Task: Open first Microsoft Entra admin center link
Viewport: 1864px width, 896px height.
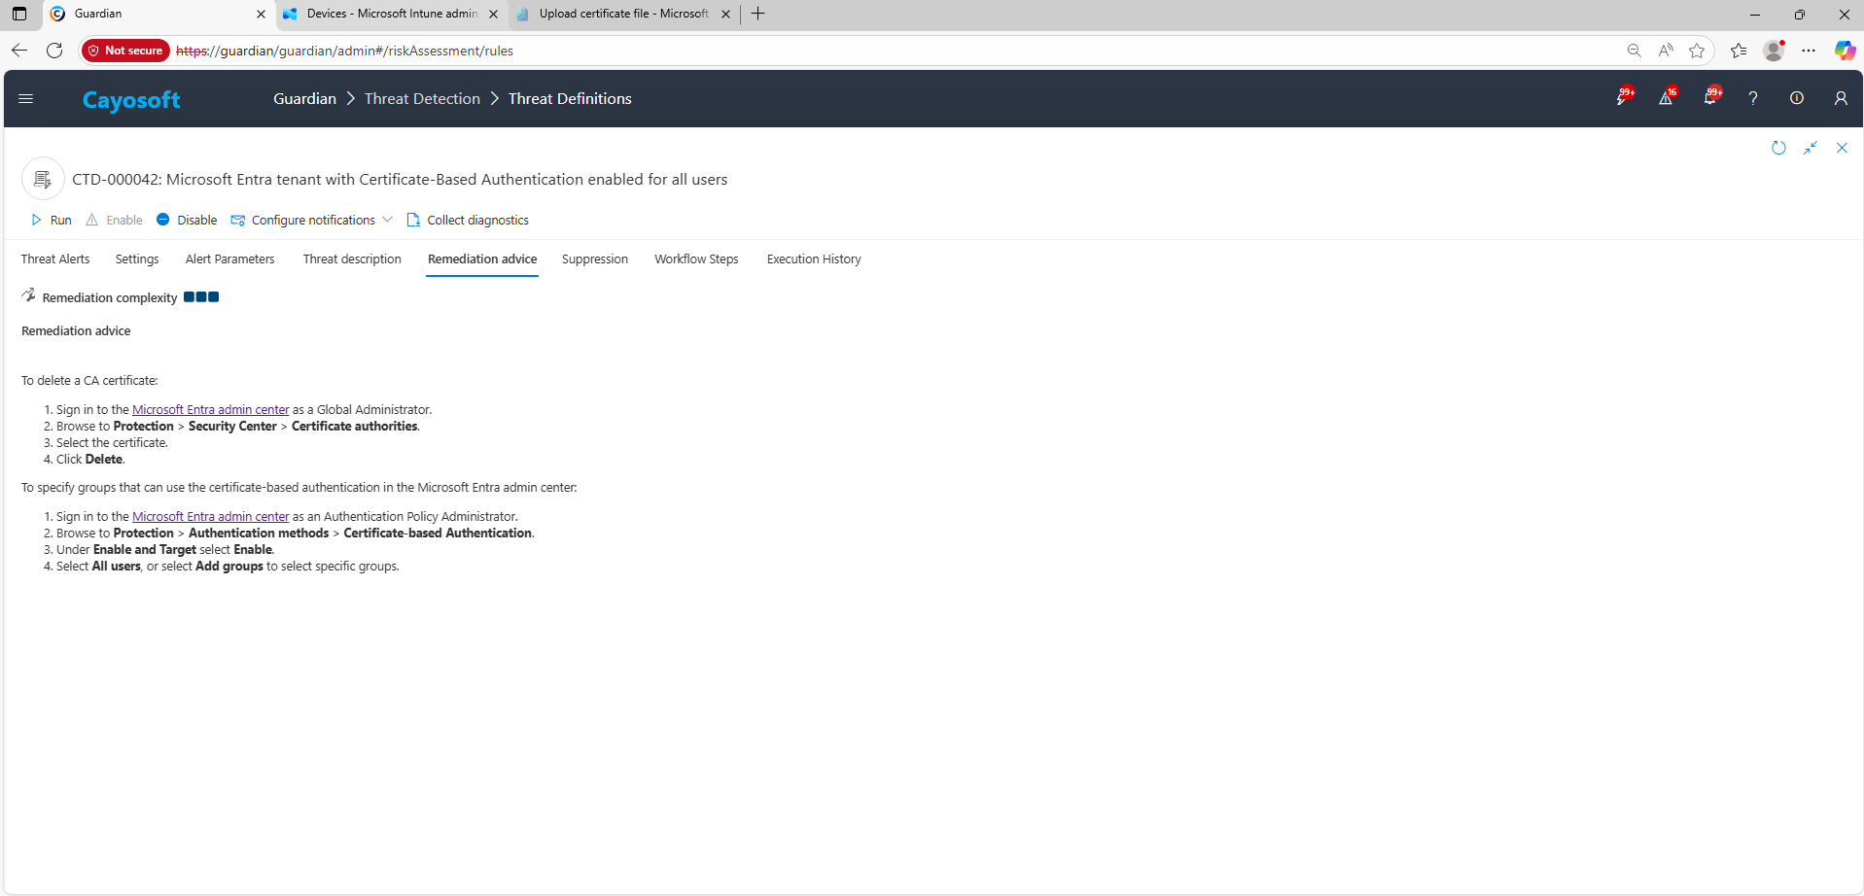Action: 210,410
